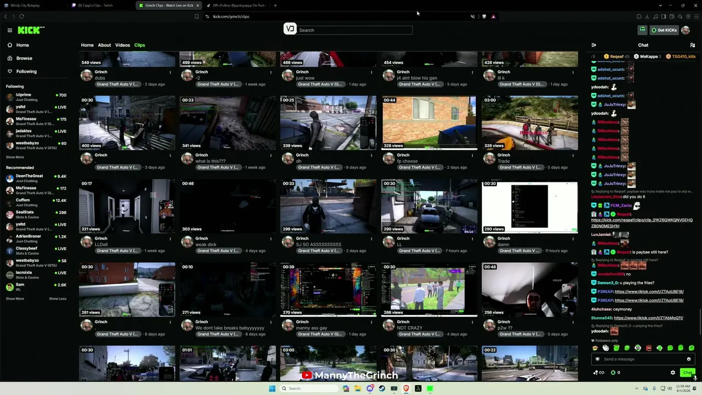Click the Grinch avatar beside 'Trade' clip

pos(489,159)
